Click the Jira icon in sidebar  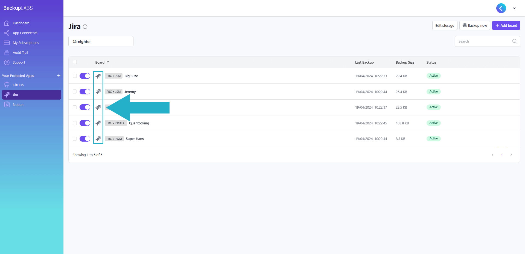click(7, 95)
